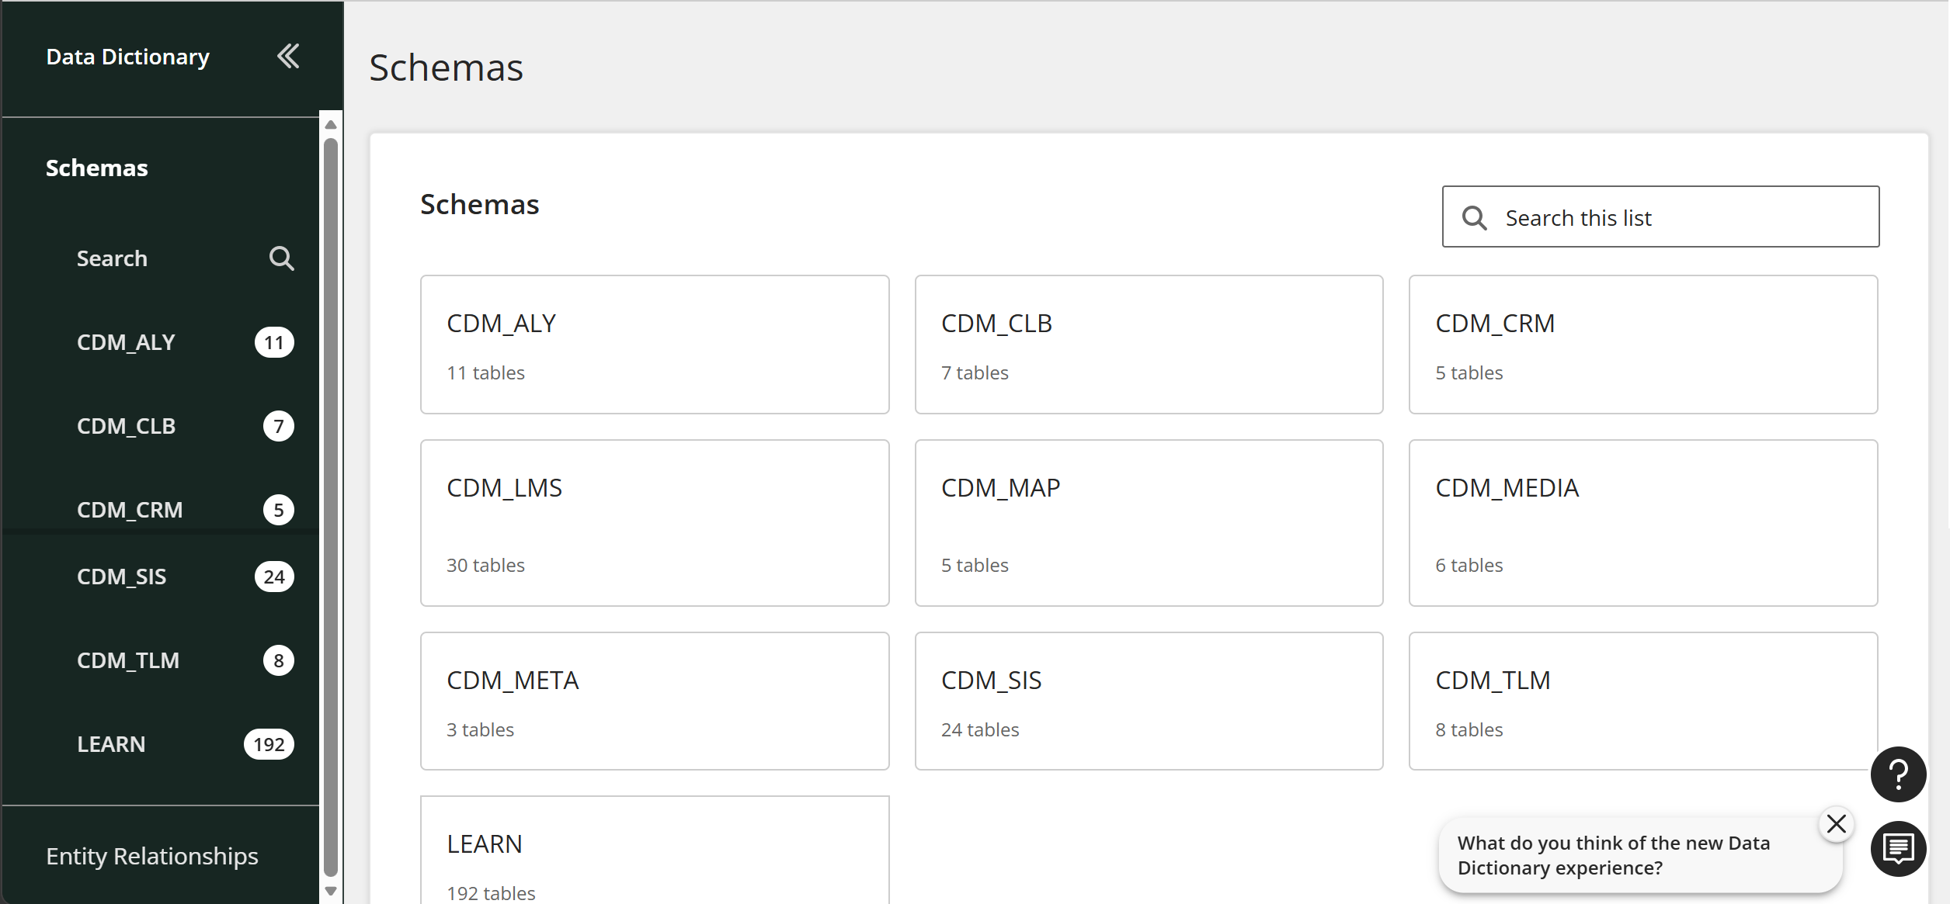This screenshot has height=904, width=1950.
Task: Click the sidebar scroll up arrow
Action: [x=331, y=124]
